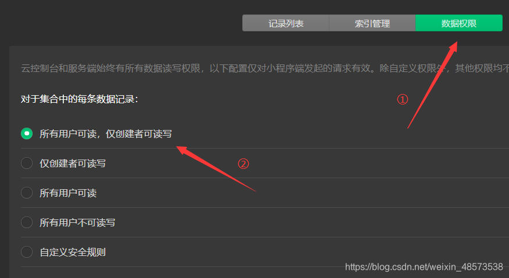Select radio circle for 所有用户可读，仅创建者可读写
The height and width of the screenshot is (278, 509).
[27, 133]
